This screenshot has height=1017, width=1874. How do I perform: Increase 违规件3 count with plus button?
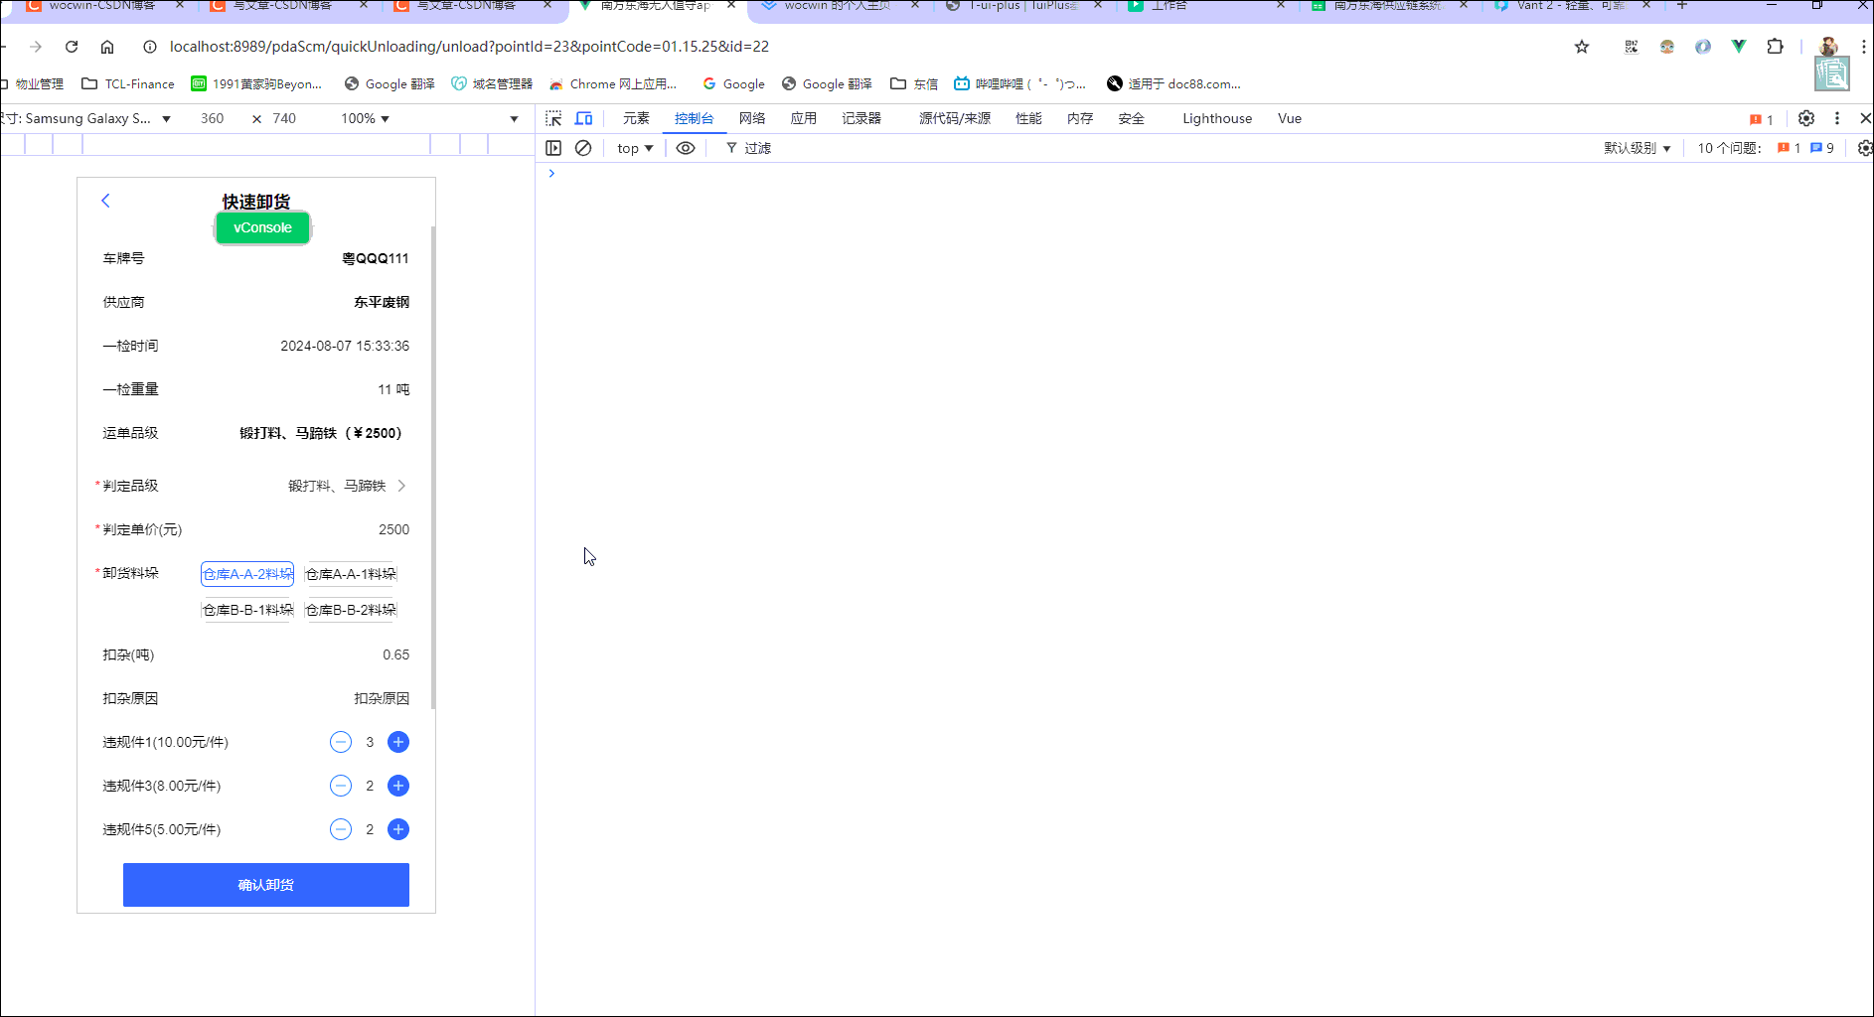398,786
